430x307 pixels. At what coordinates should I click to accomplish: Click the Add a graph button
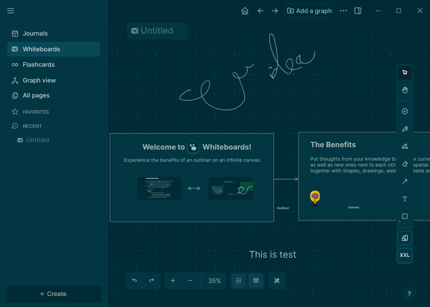click(x=309, y=11)
